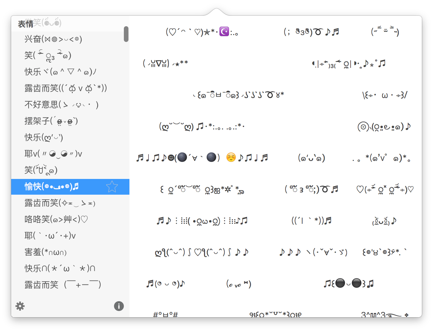Select the 笑 row with squinting eyes

[x=70, y=56]
